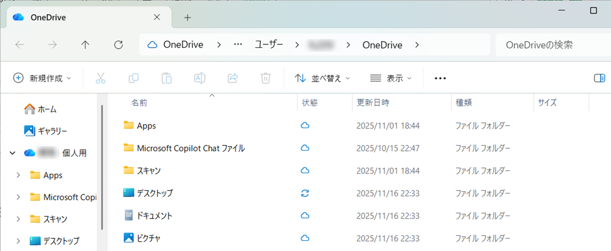Click the Delete trash can icon
The width and height of the screenshot is (611, 251).
point(265,78)
